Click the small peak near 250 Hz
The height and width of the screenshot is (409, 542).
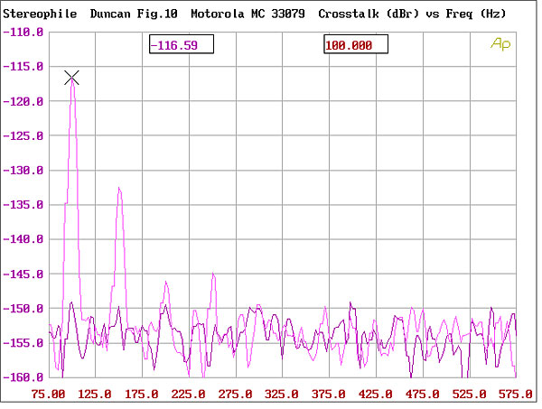213,274
